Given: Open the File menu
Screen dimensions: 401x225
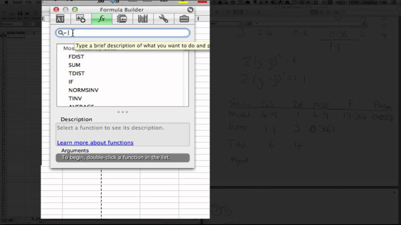Looking at the screenshot, I should pyautogui.click(x=29, y=2).
